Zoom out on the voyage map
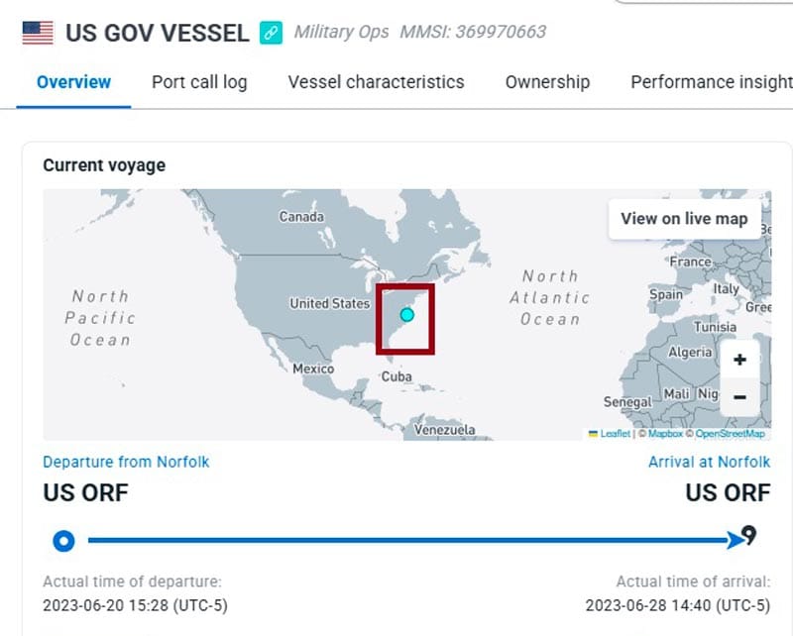The image size is (793, 636). point(739,397)
